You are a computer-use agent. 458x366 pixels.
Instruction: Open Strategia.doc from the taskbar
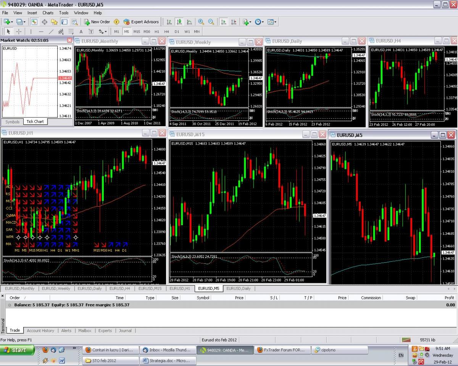click(x=169, y=360)
